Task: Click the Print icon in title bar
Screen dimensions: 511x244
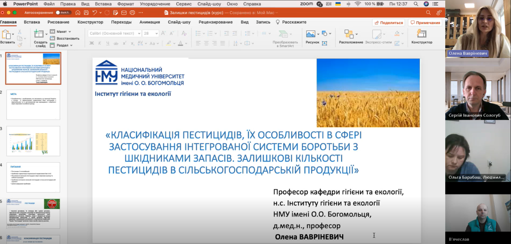Action: pos(132,12)
